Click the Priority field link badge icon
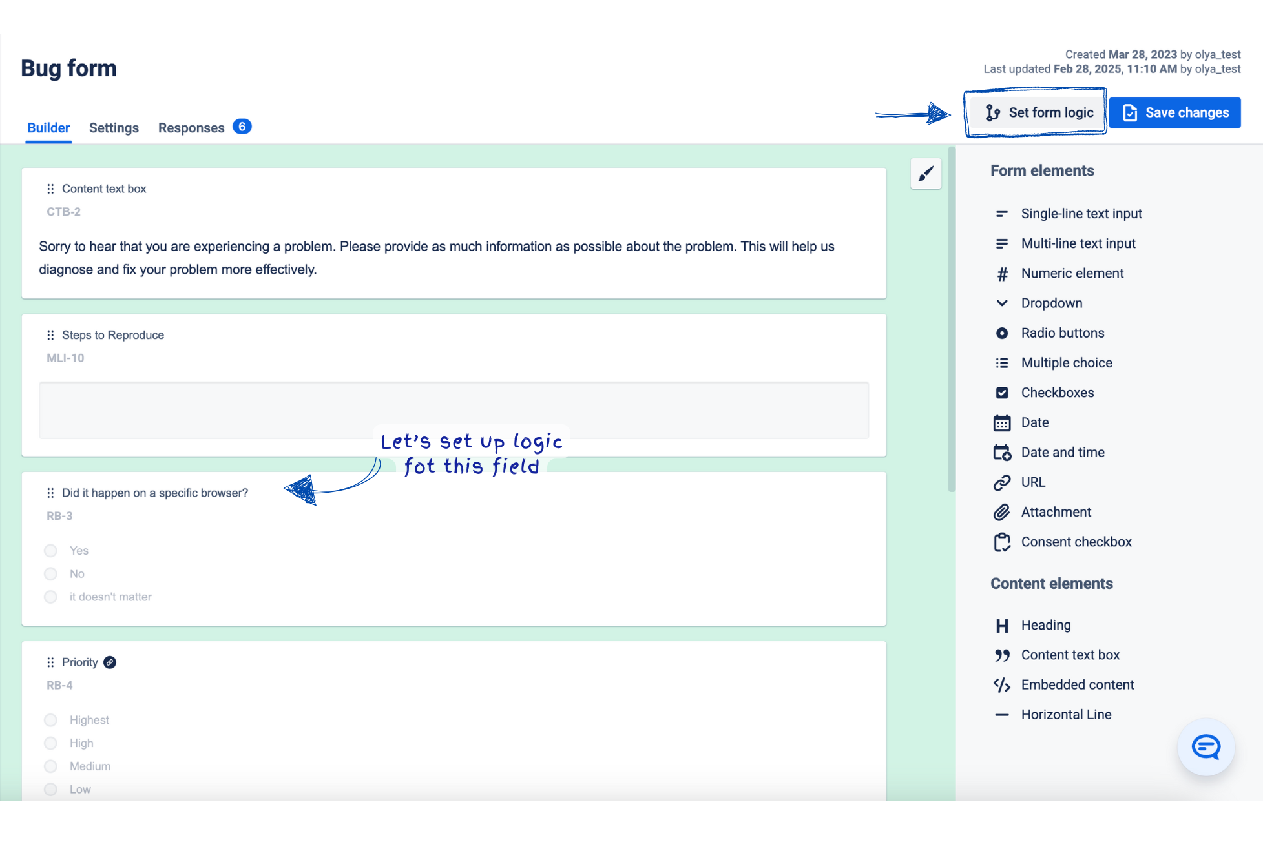 click(x=110, y=662)
